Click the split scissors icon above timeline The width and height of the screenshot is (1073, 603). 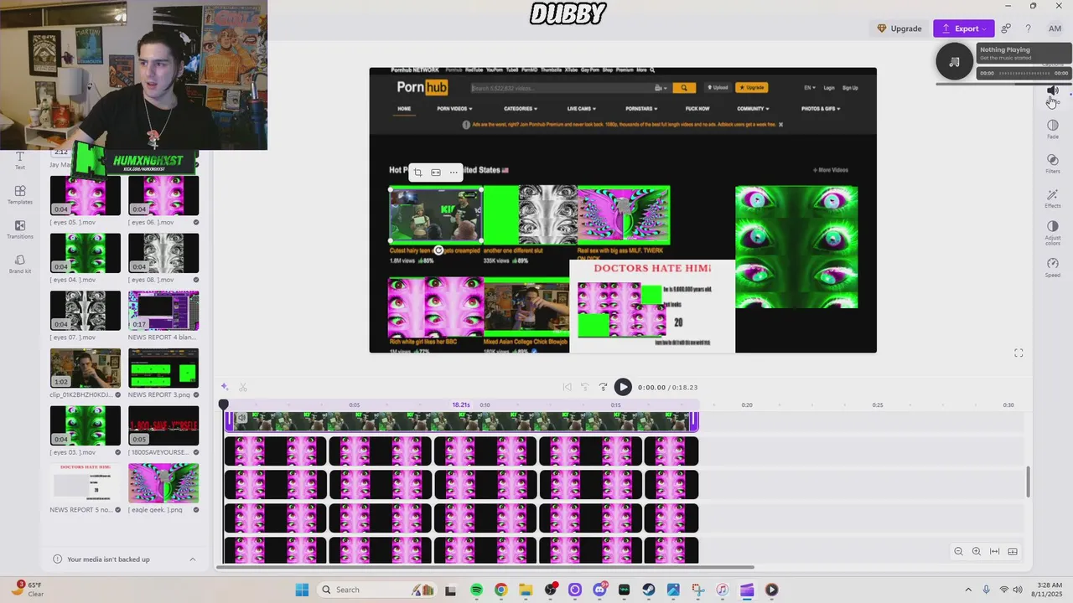[243, 387]
